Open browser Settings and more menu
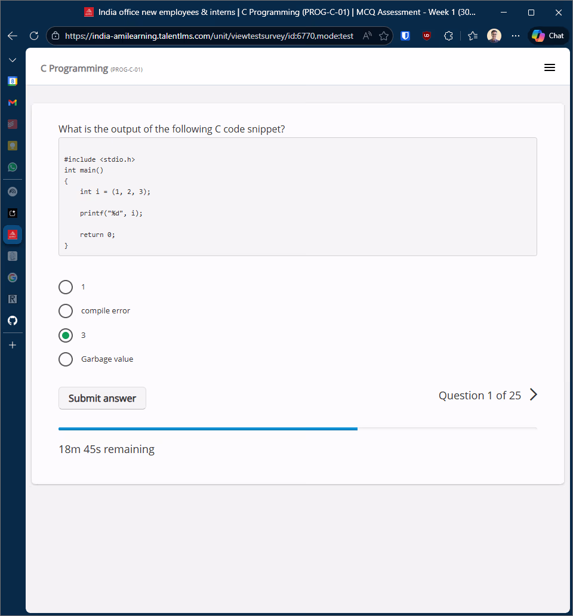This screenshot has height=616, width=573. pos(516,36)
